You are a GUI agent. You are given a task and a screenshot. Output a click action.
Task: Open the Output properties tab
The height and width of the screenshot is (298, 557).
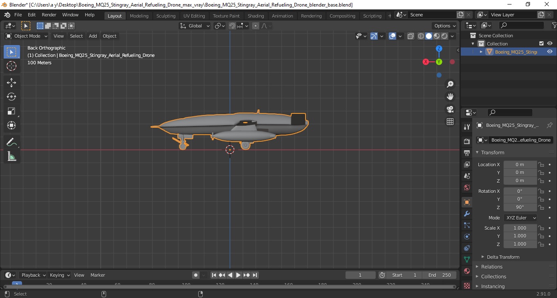click(467, 153)
